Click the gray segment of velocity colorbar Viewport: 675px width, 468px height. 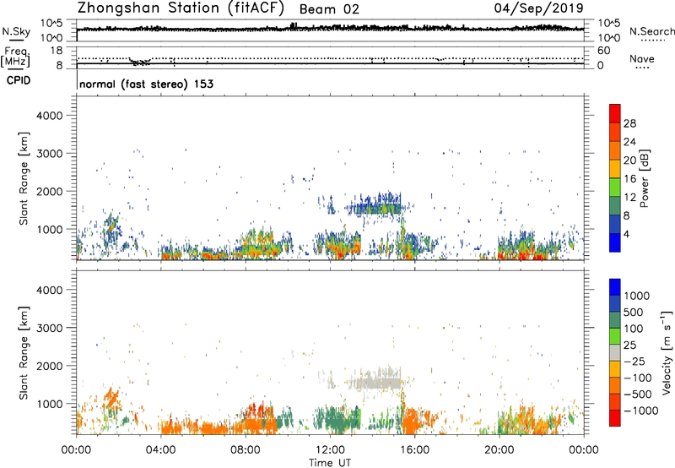point(615,352)
